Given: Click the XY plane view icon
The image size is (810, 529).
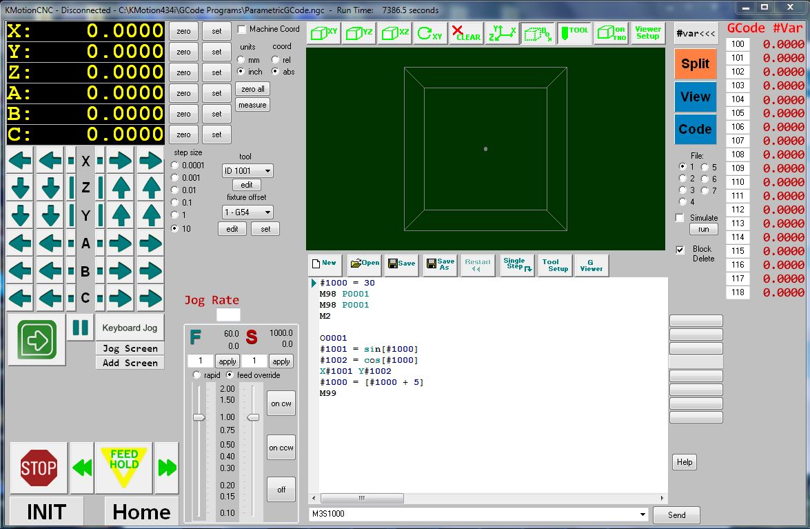Looking at the screenshot, I should point(324,33).
